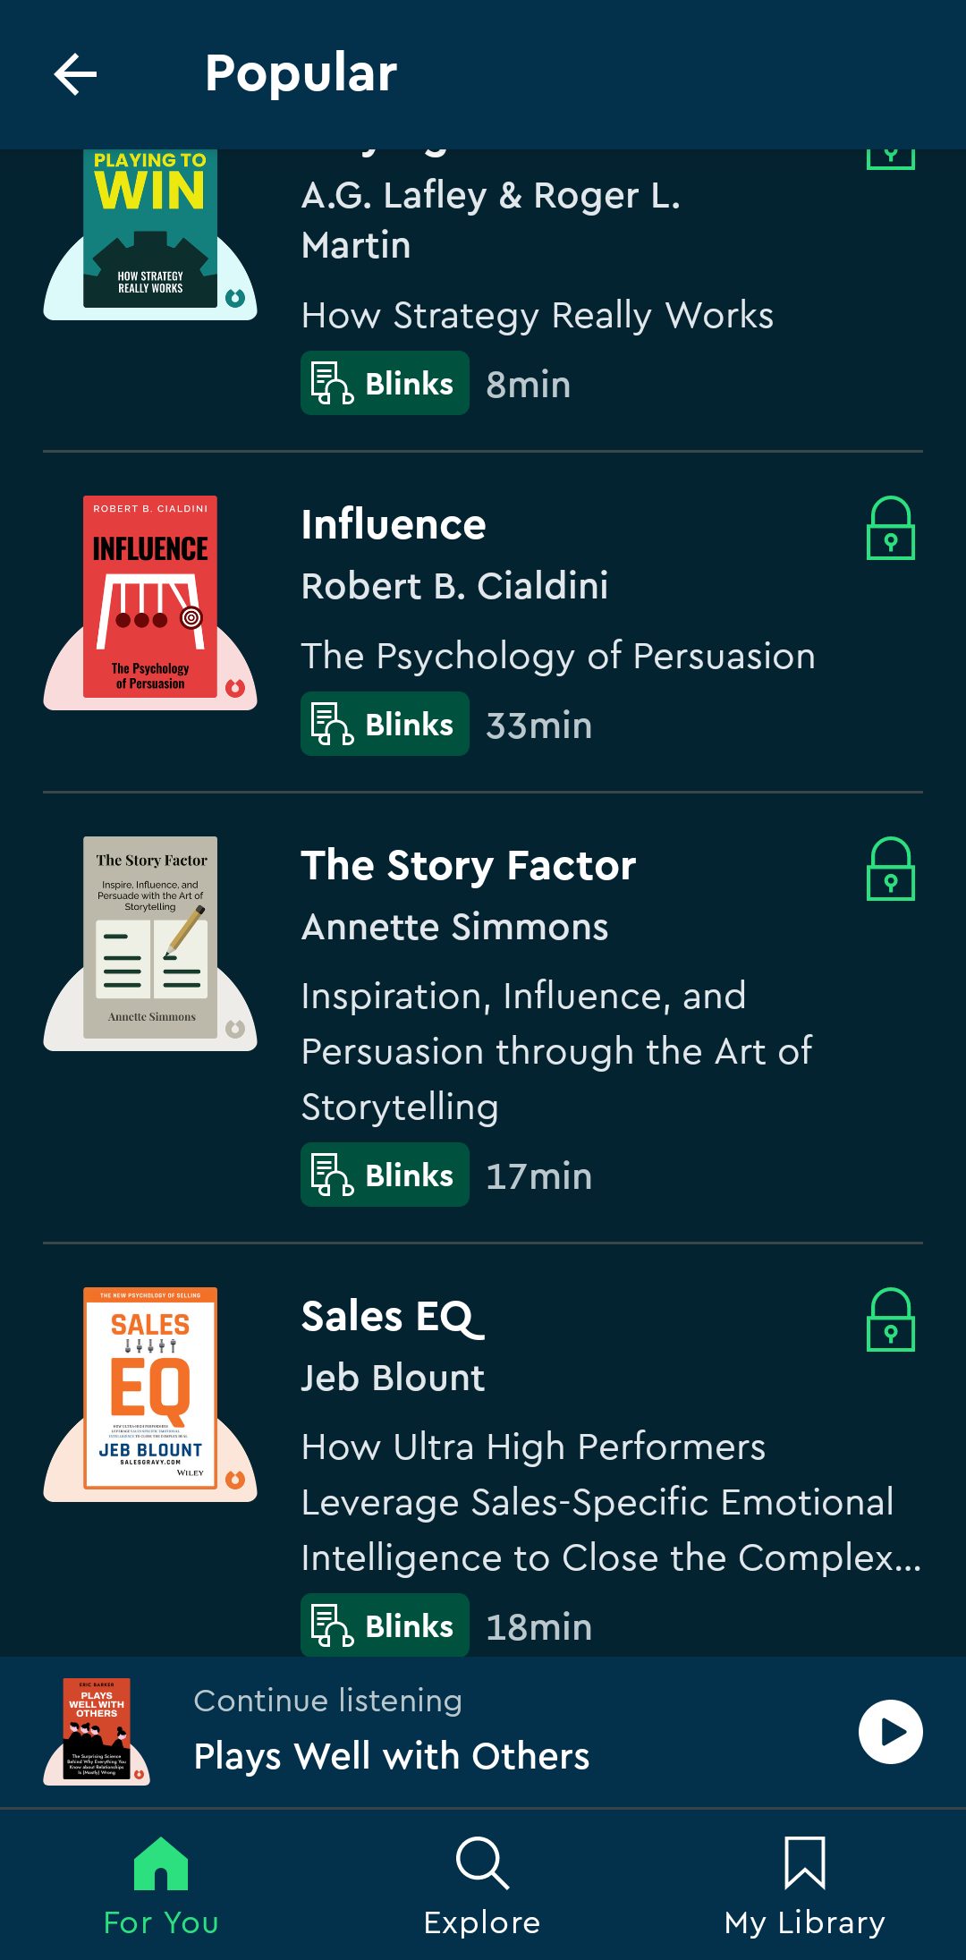This screenshot has width=966, height=1960.
Task: Open the Sales EQ book cover
Action: (x=150, y=1388)
